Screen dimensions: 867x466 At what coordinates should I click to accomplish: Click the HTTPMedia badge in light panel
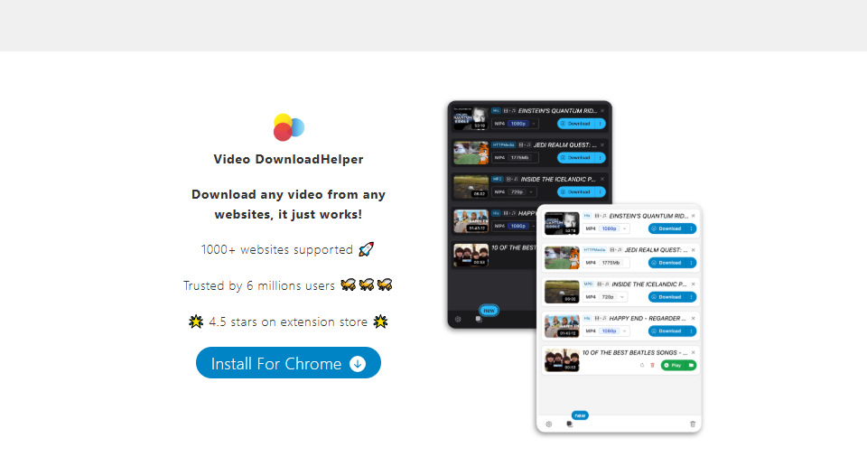(594, 250)
